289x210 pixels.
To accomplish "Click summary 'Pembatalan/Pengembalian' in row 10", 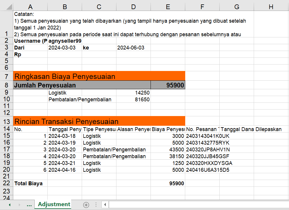I will pyautogui.click(x=80, y=99).
